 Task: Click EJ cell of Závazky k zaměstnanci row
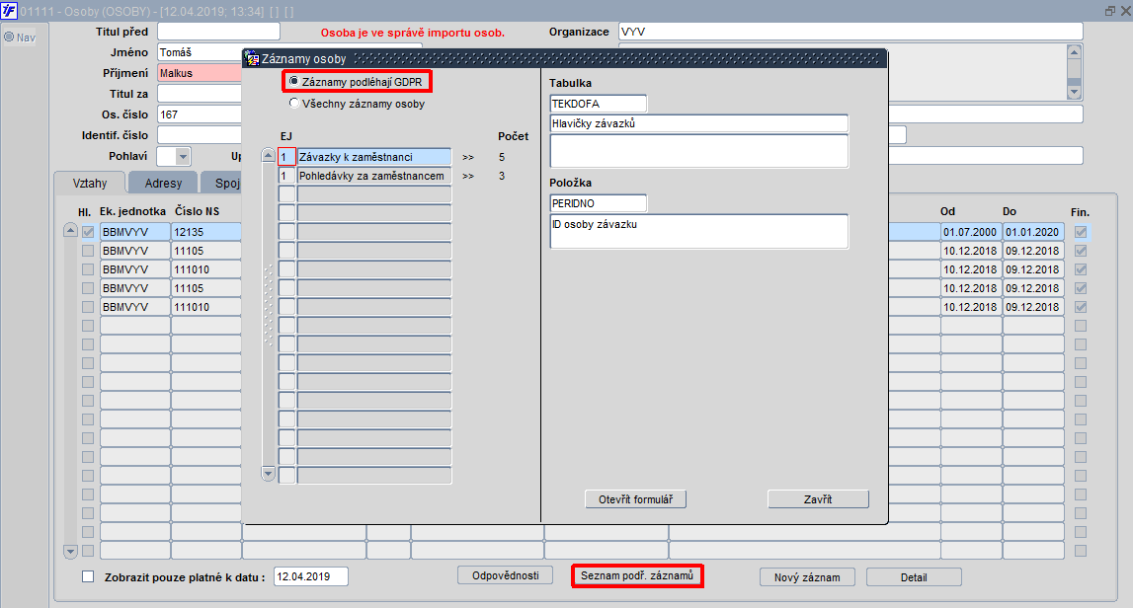coord(286,157)
